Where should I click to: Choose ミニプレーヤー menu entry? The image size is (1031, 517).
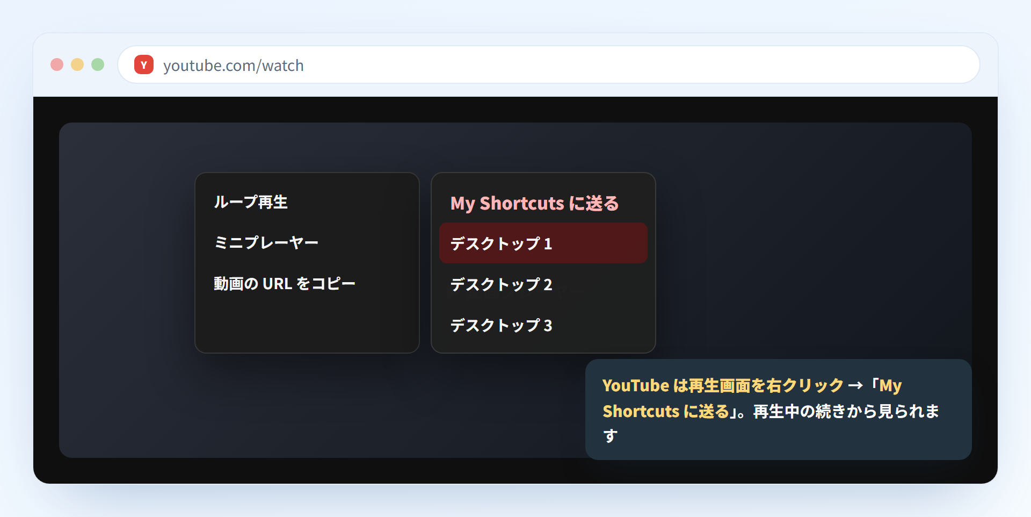pos(307,243)
